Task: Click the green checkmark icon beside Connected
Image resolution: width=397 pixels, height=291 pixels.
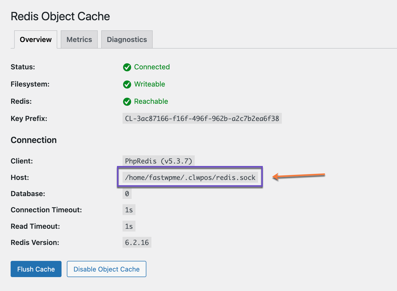Action: coord(127,67)
